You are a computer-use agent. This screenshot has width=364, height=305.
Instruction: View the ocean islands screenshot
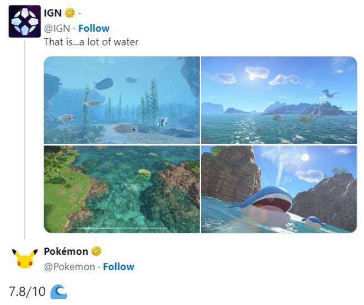tap(279, 100)
